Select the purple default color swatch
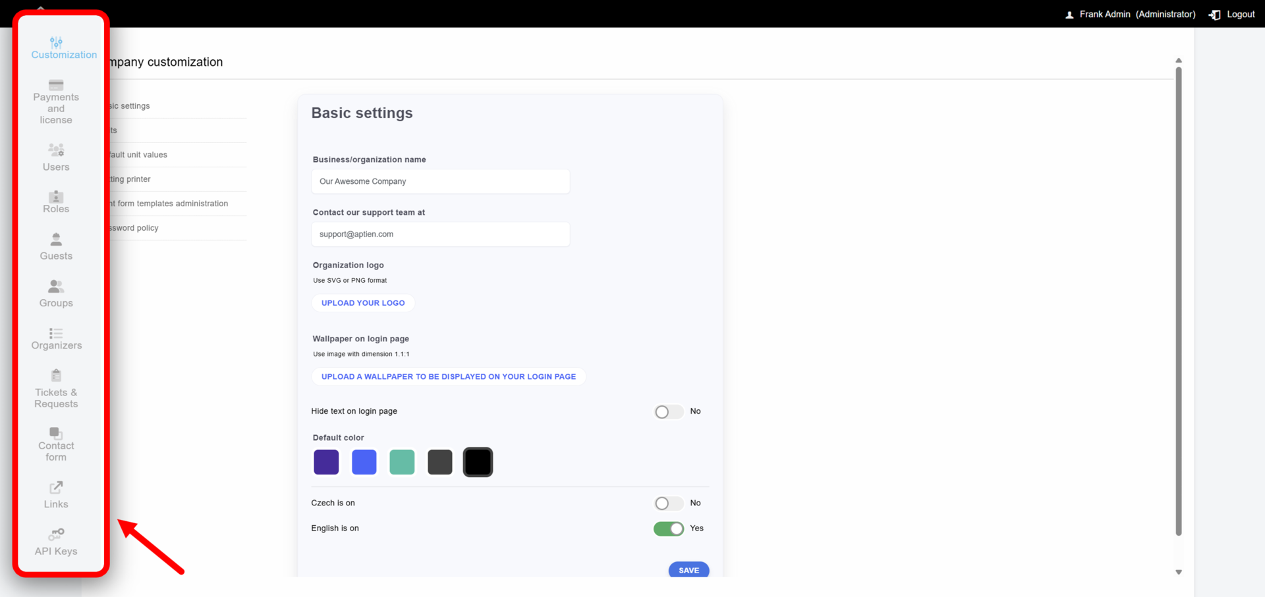This screenshot has height=597, width=1265. 326,462
